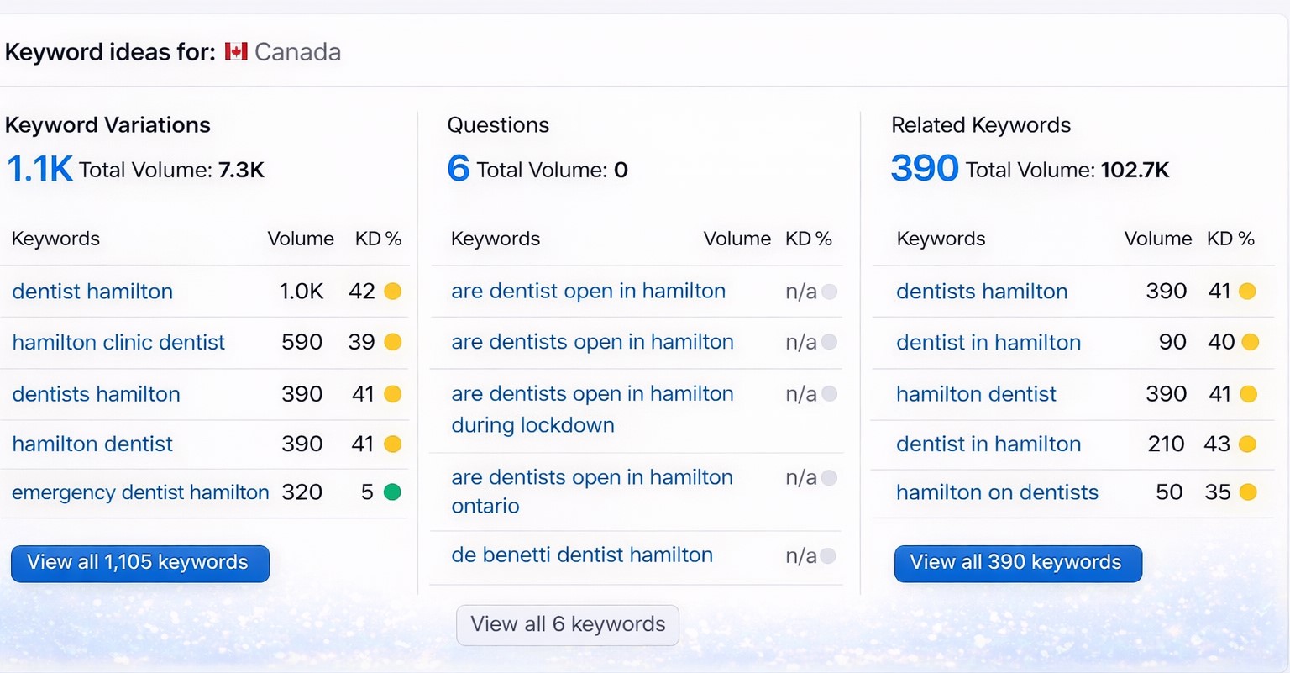Viewport: 1290px width, 673px height.
Task: Click the View all 390 keywords button
Action: point(1017,563)
